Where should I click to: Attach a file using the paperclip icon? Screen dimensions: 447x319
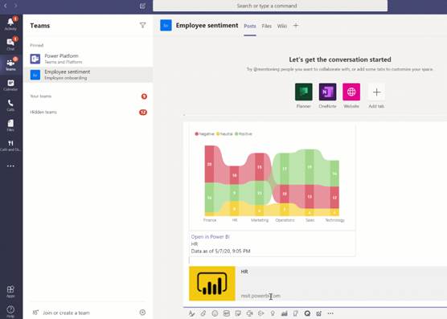point(203,313)
